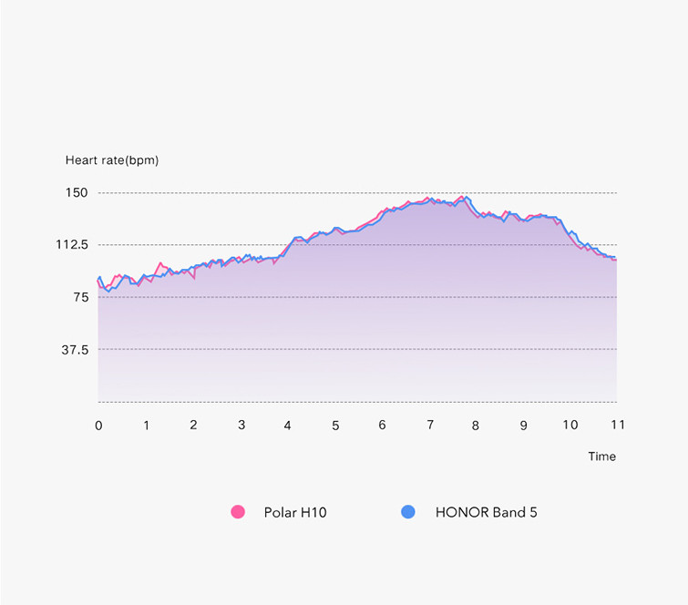Click the 11 tick on time axis
Viewport: 688px width, 605px height.
pyautogui.click(x=618, y=425)
